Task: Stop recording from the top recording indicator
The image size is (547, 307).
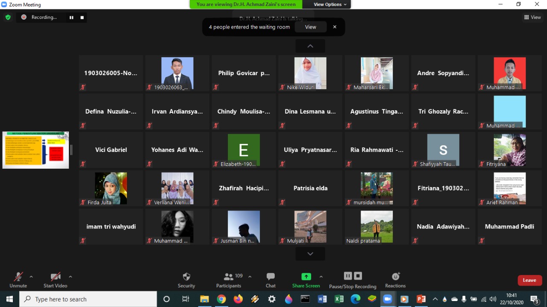Action: [82, 18]
